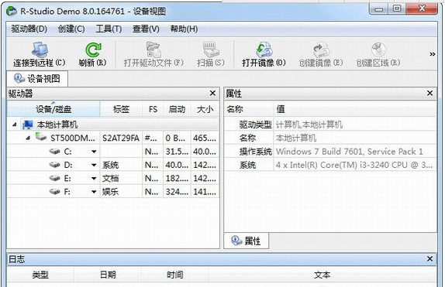Click the Scan (扫描) toolbar icon

tap(211, 50)
